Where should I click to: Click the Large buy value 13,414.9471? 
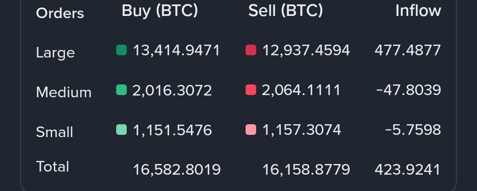click(x=176, y=50)
